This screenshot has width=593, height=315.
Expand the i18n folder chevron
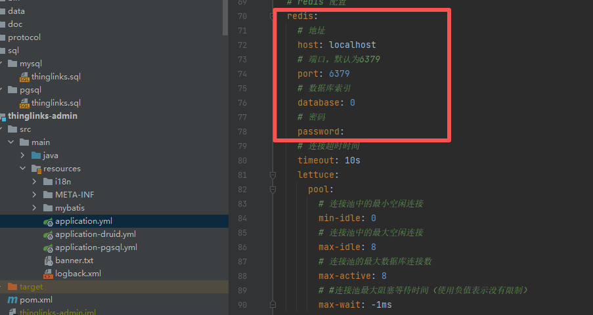(35, 182)
